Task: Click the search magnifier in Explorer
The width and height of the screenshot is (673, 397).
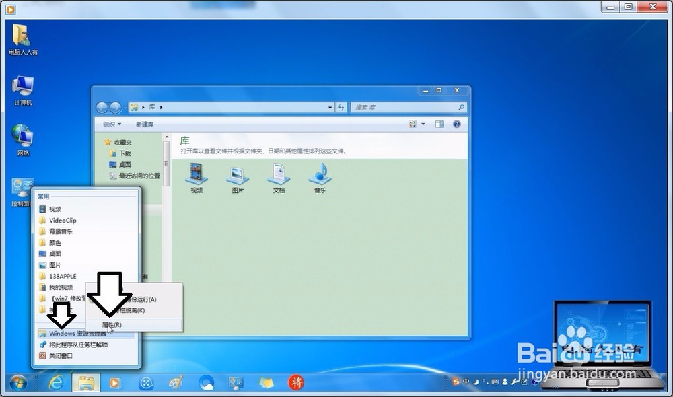Action: [461, 107]
